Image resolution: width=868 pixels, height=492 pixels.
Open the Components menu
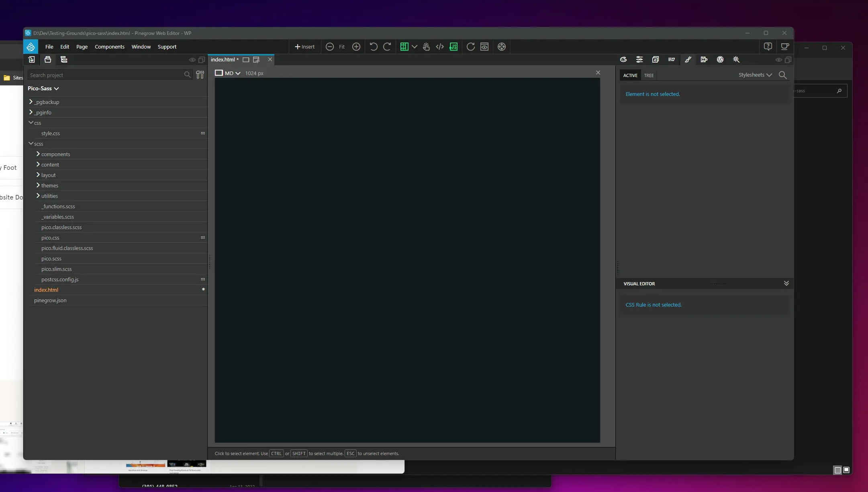110,47
